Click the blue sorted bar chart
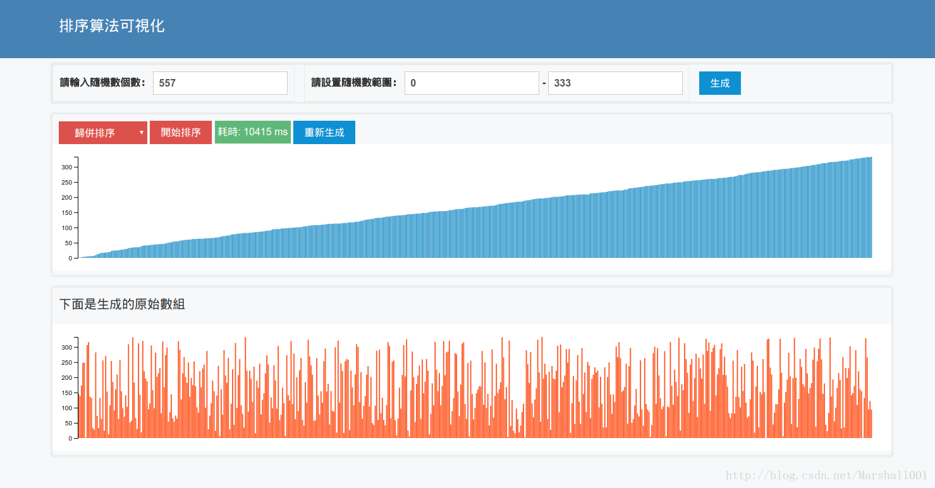This screenshot has width=935, height=488. click(472, 207)
